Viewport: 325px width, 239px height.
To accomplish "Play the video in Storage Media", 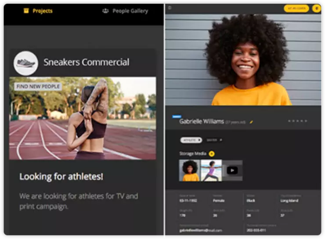I will click(x=232, y=170).
